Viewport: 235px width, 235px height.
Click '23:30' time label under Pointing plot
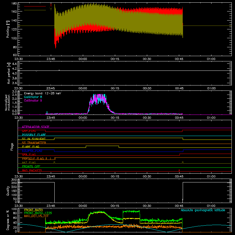[x=19, y=59]
